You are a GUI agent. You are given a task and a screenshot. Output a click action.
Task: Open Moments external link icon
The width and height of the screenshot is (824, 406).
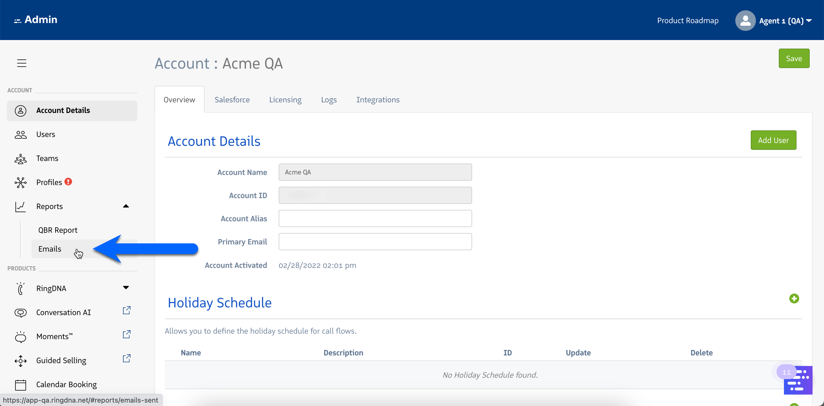click(127, 334)
